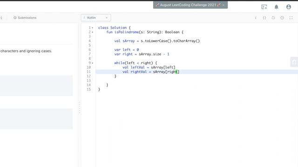Viewport: 298px width, 167px height.
Task: Click on 'fun isPalindrome(s: String): Boolean {' line
Action: coord(145,32)
